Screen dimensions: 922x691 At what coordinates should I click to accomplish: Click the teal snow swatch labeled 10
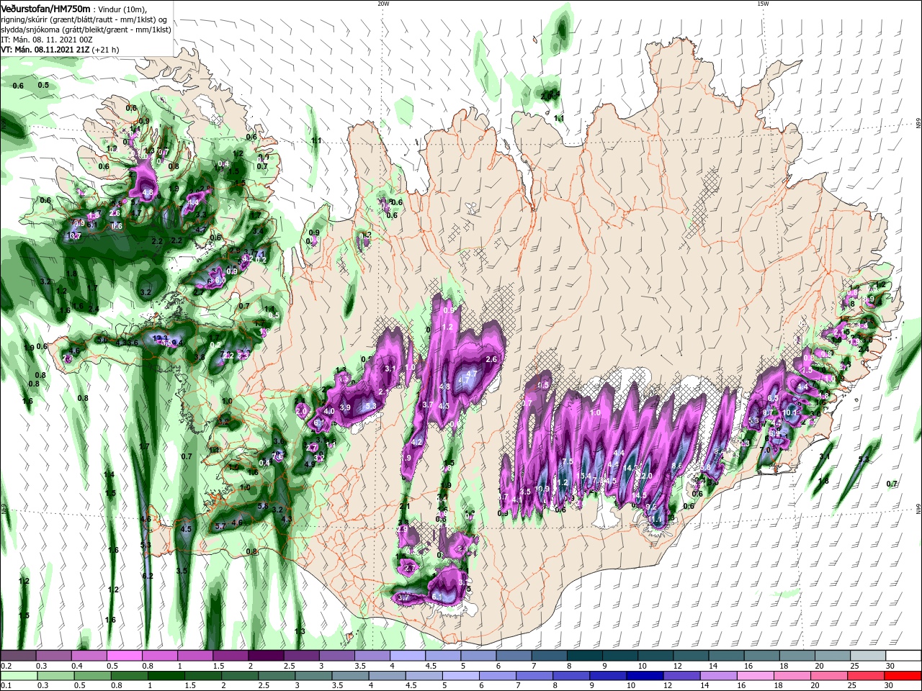655,655
